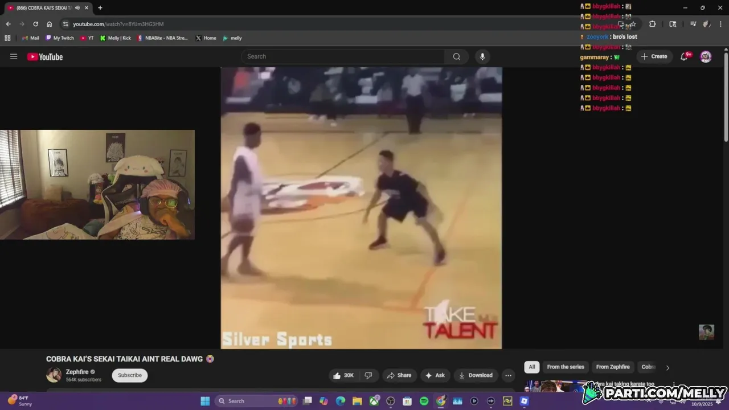
Task: Open the browser home page
Action: tap(49, 24)
